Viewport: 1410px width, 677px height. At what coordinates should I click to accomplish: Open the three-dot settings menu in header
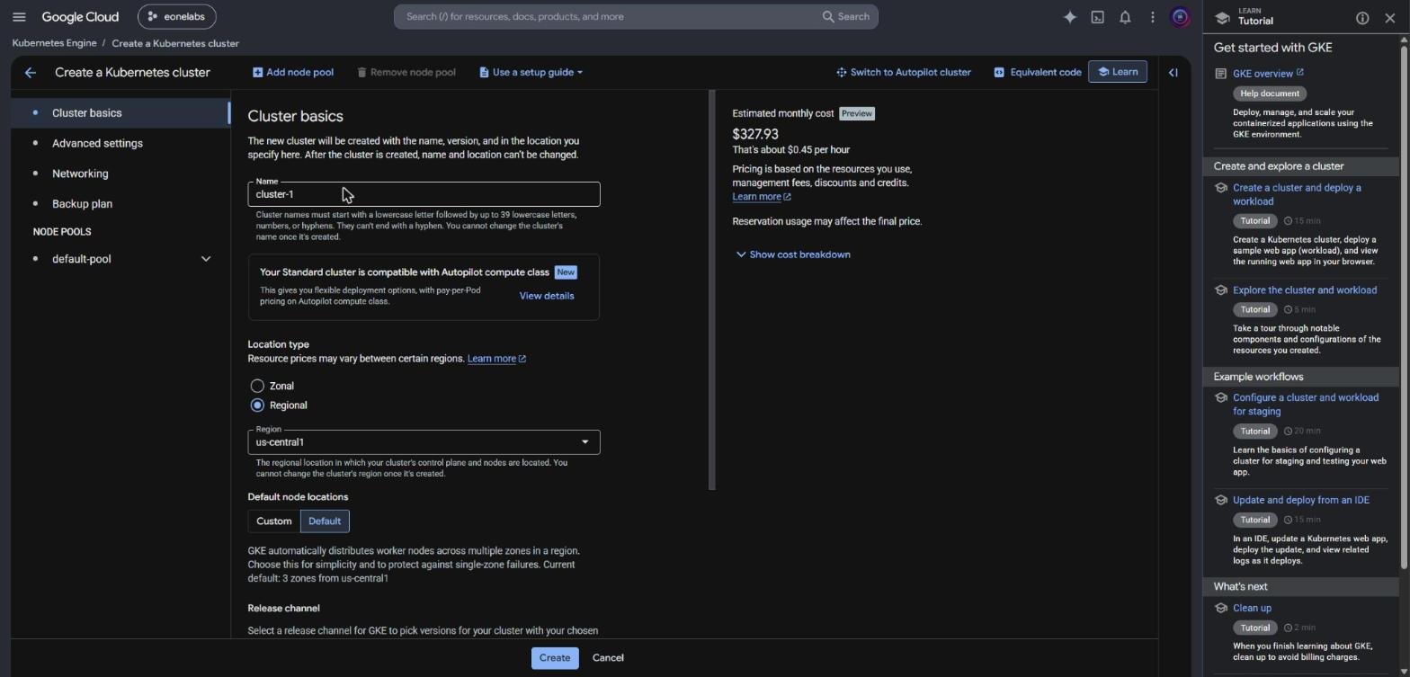coord(1152,16)
